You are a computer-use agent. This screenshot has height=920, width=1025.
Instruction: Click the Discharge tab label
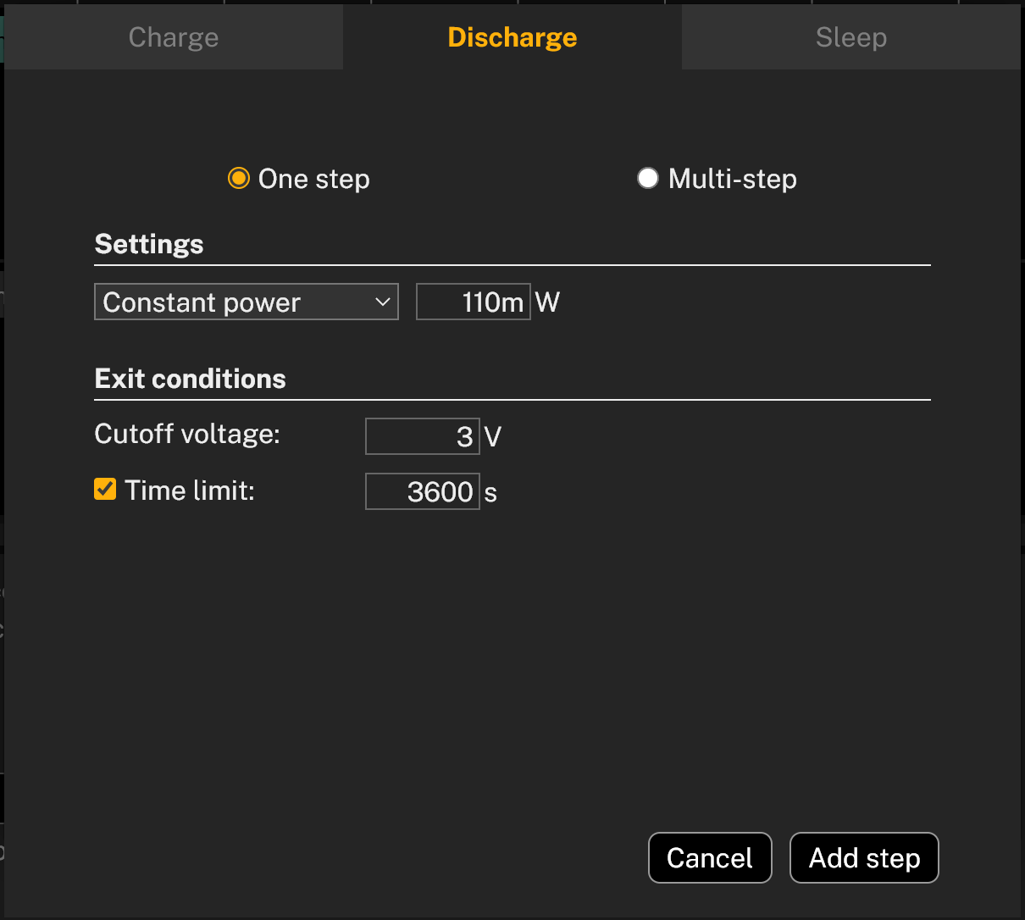(x=512, y=36)
